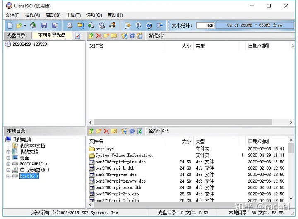
Task: Click the red delete X in the local toolbar
Action: (106, 131)
